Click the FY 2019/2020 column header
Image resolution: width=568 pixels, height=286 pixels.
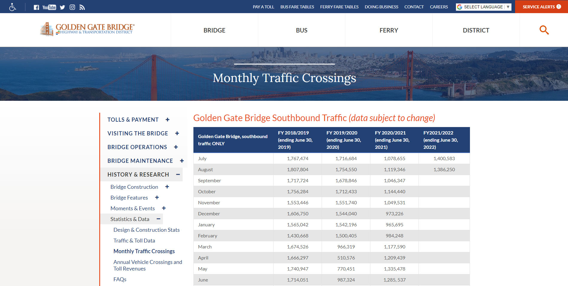coord(346,140)
